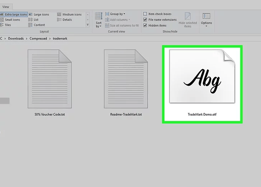
Task: Switch to Large icons layout
Action: tap(41, 14)
